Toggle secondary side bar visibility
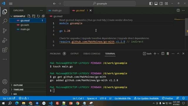Image resolution: width=188 pixels, height=106 pixels. [161, 4]
